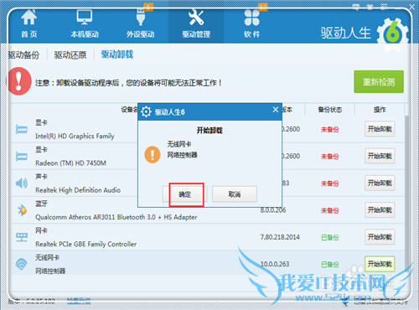419x310 pixels.
Task: Uninstall the 无线网卡 wireless card driver
Action: (380, 264)
